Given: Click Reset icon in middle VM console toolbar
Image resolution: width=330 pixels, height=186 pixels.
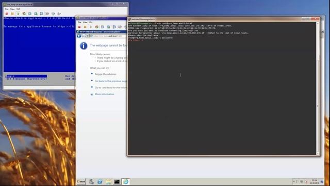Looking at the screenshot, I should click(97, 27).
